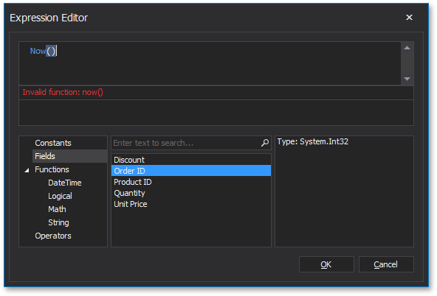Screen dimensions: 437x296
Task: Confirm with the OK button
Action: coord(326,264)
